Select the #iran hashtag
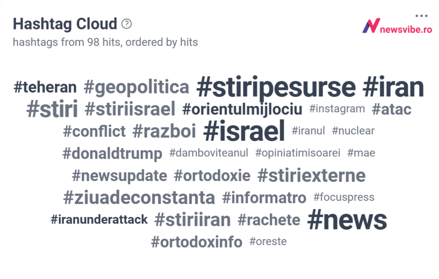 393,87
